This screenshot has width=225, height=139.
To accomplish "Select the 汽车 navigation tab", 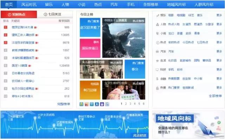I will [114, 5].
